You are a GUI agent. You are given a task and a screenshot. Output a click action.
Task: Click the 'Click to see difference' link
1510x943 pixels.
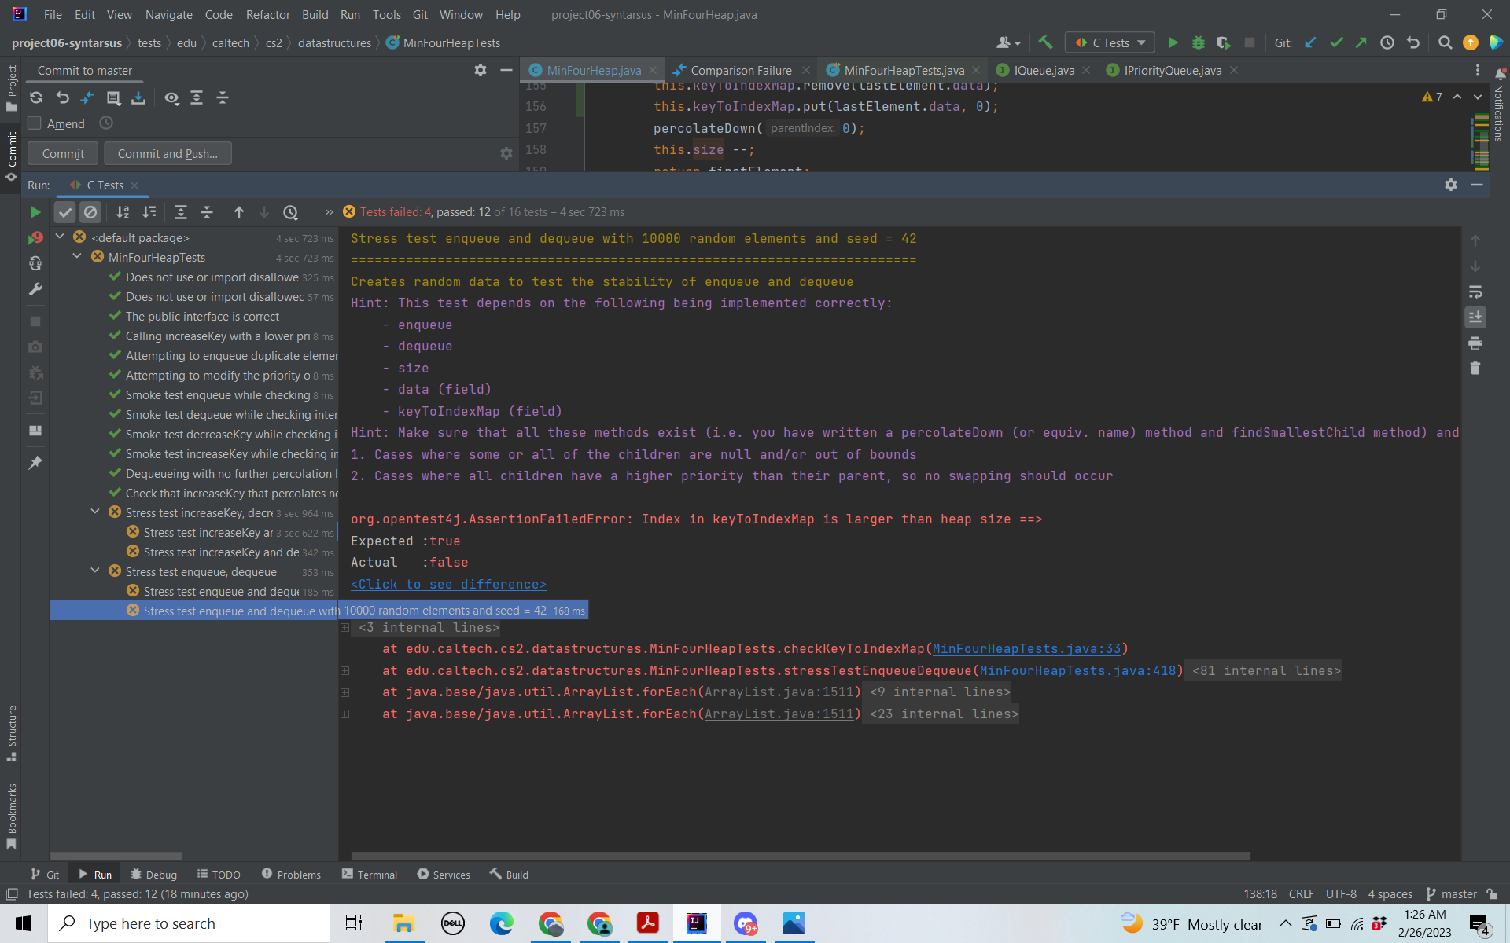tap(448, 584)
